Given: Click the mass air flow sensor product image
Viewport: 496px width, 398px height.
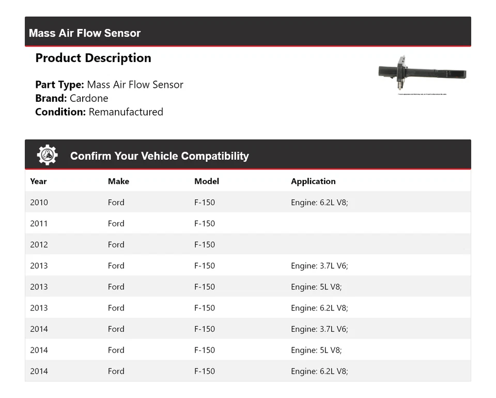Looking at the screenshot, I should point(422,74).
